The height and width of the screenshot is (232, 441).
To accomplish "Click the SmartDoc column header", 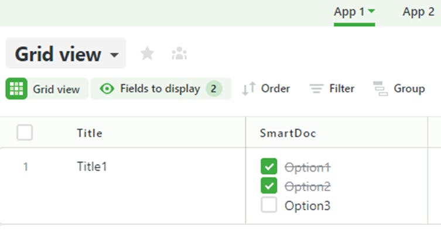I will (x=288, y=133).
